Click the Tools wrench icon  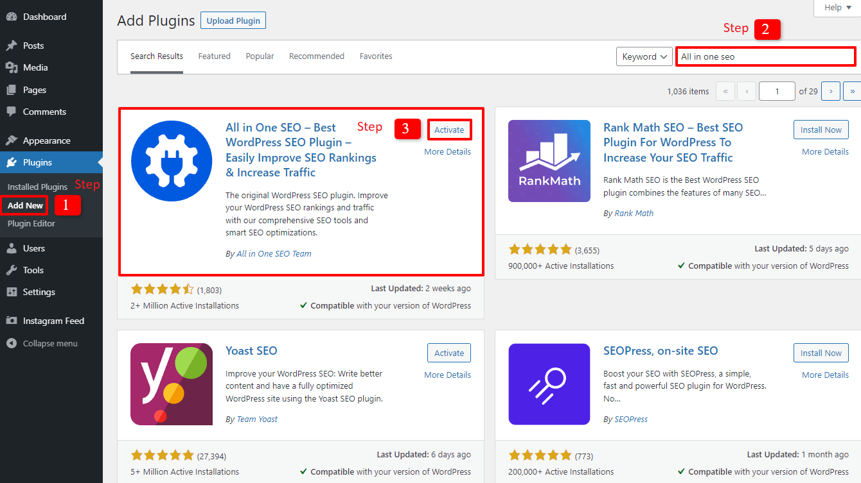[x=11, y=270]
